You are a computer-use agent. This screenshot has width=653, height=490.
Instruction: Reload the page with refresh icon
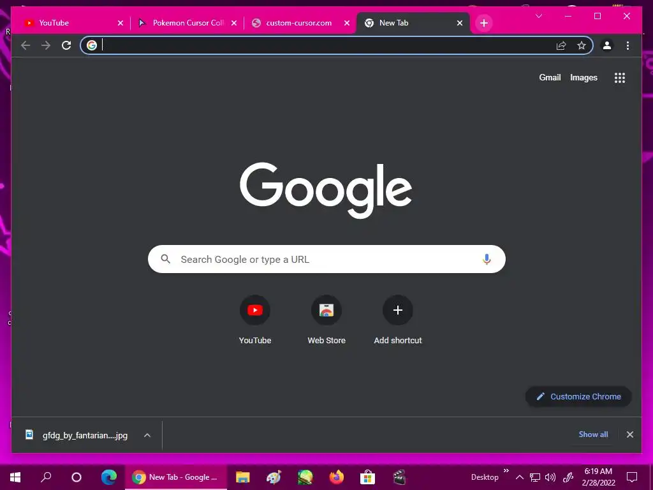[66, 45]
